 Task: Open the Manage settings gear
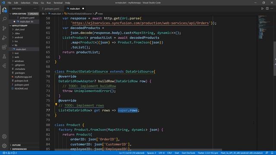[4, 146]
